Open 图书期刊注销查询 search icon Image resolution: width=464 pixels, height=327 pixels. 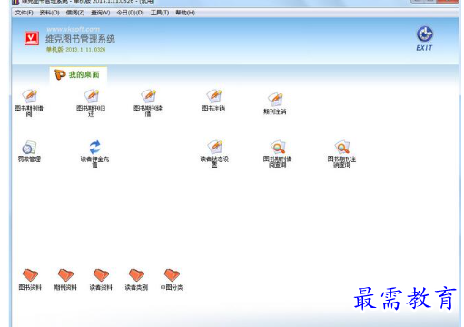(x=341, y=154)
